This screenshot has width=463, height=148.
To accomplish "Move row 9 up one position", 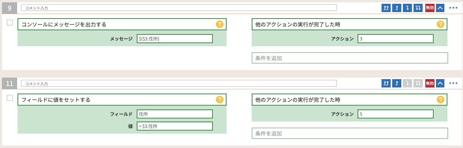I will tap(397, 8).
